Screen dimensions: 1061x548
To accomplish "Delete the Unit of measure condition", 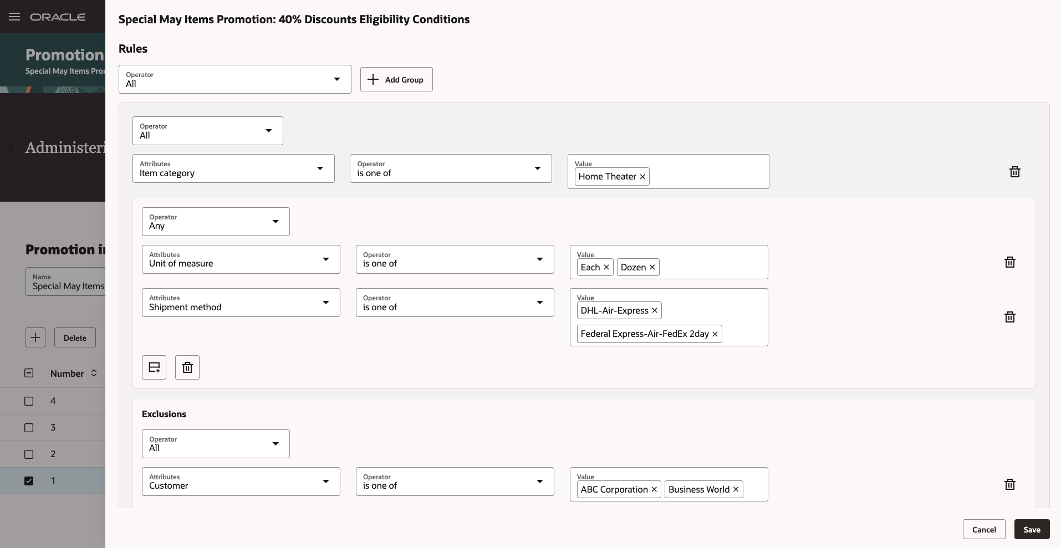I will pos(1009,263).
